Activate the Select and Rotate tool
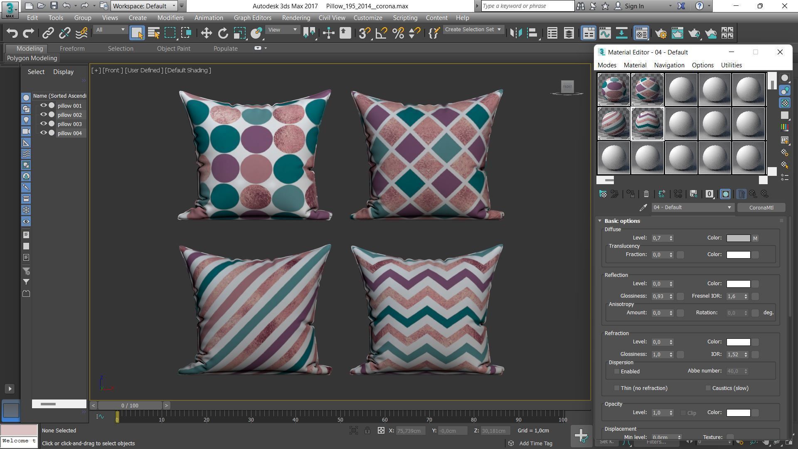Image resolution: width=798 pixels, height=449 pixels. pyautogui.click(x=223, y=33)
